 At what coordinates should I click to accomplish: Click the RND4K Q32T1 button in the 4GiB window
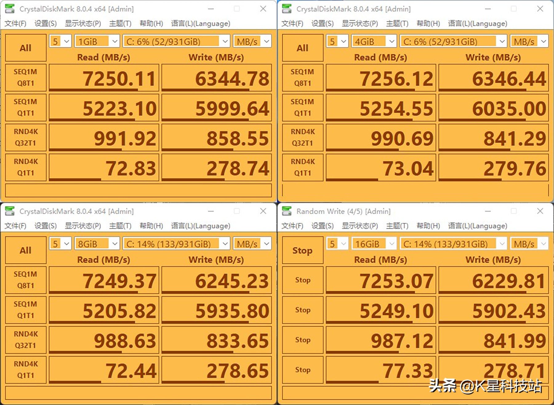(x=302, y=138)
